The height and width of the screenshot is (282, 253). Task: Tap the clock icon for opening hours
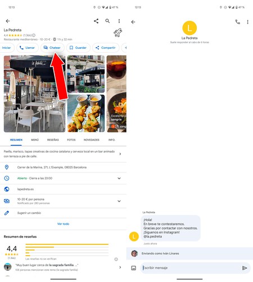tap(7, 178)
